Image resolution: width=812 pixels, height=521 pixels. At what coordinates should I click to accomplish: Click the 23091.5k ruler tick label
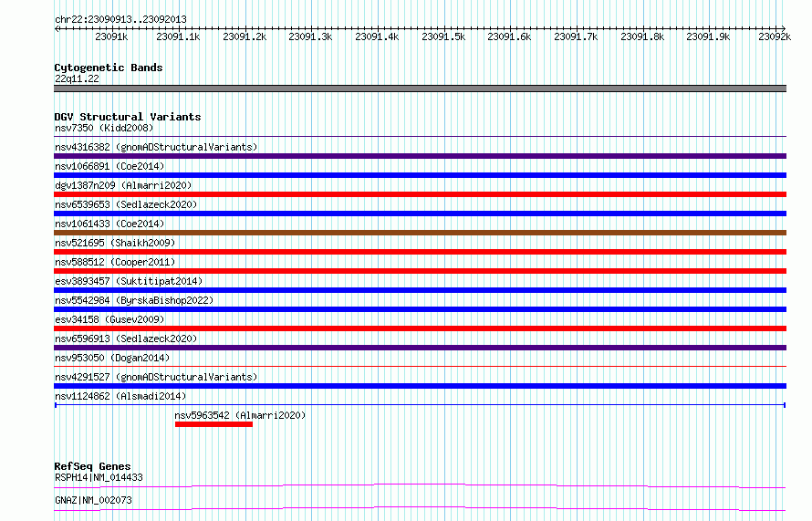[443, 36]
